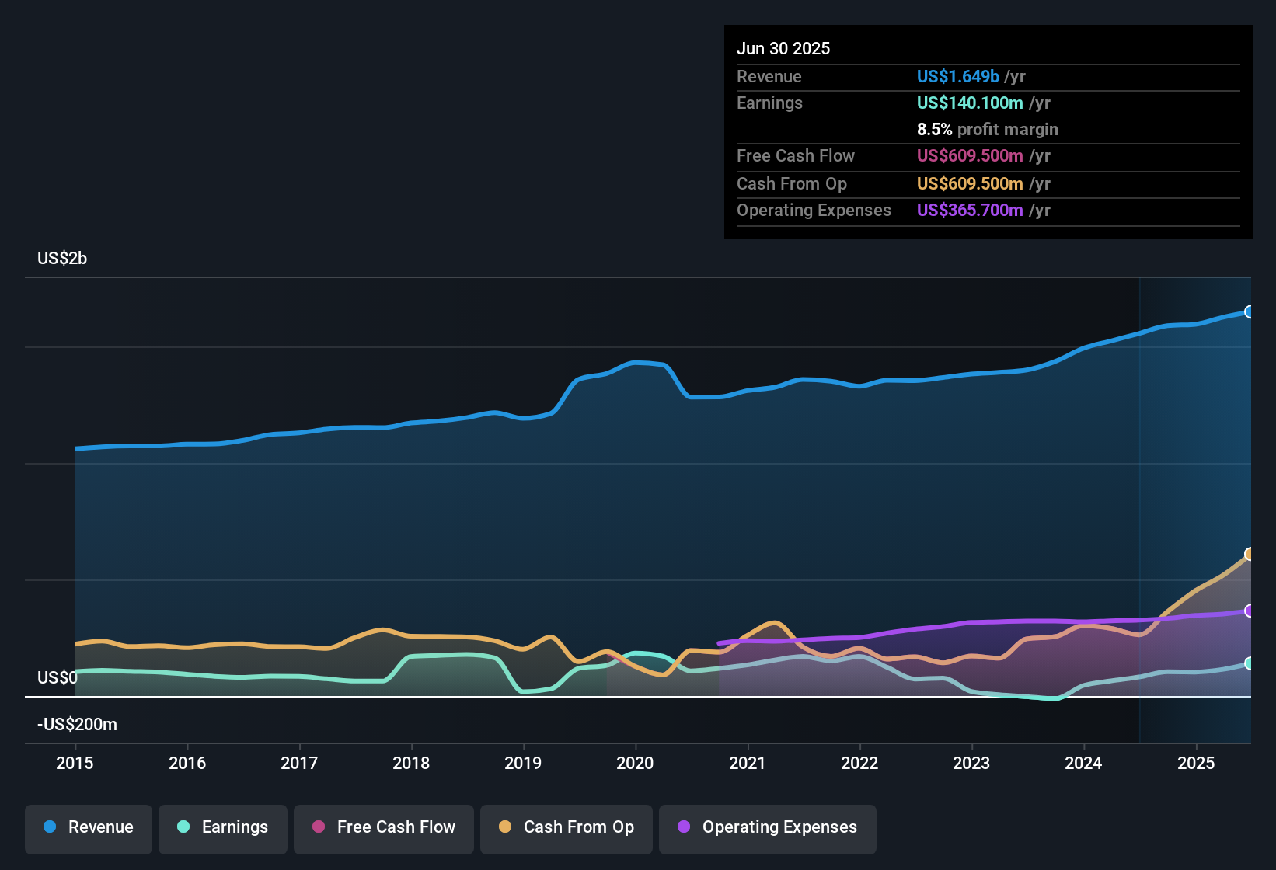Click the US$2b gridline label

(62, 258)
